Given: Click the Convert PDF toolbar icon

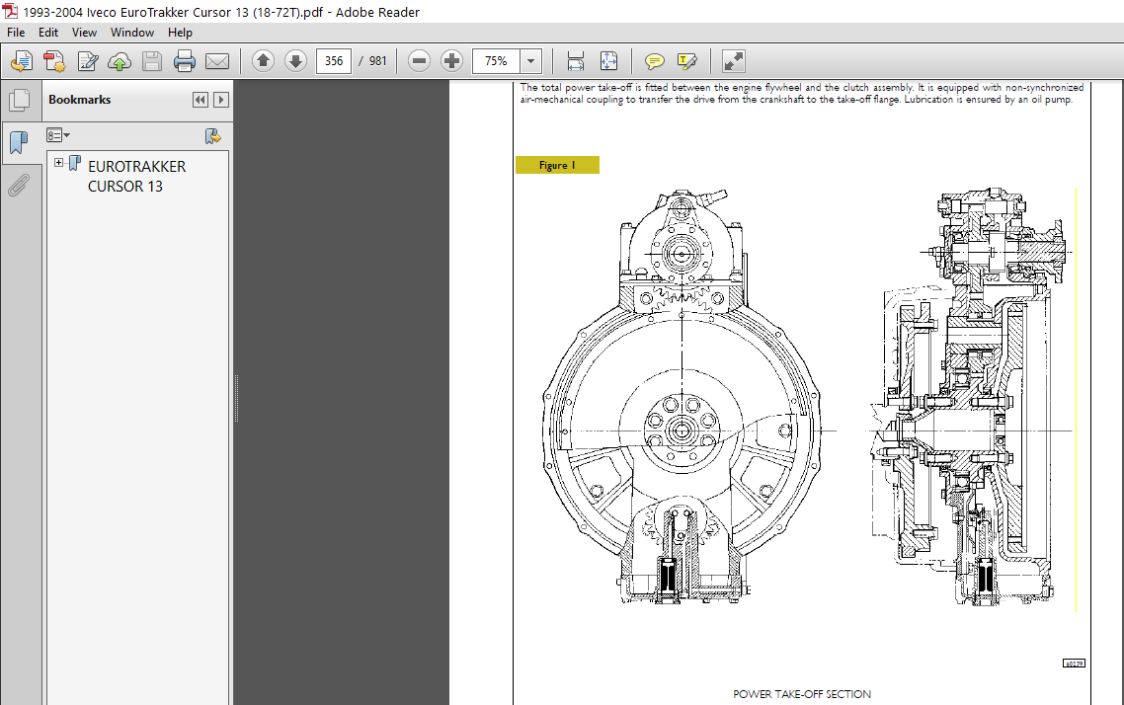Looking at the screenshot, I should point(54,61).
